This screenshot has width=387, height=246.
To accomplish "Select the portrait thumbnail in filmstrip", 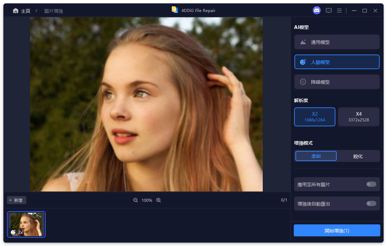I will pos(27,224).
